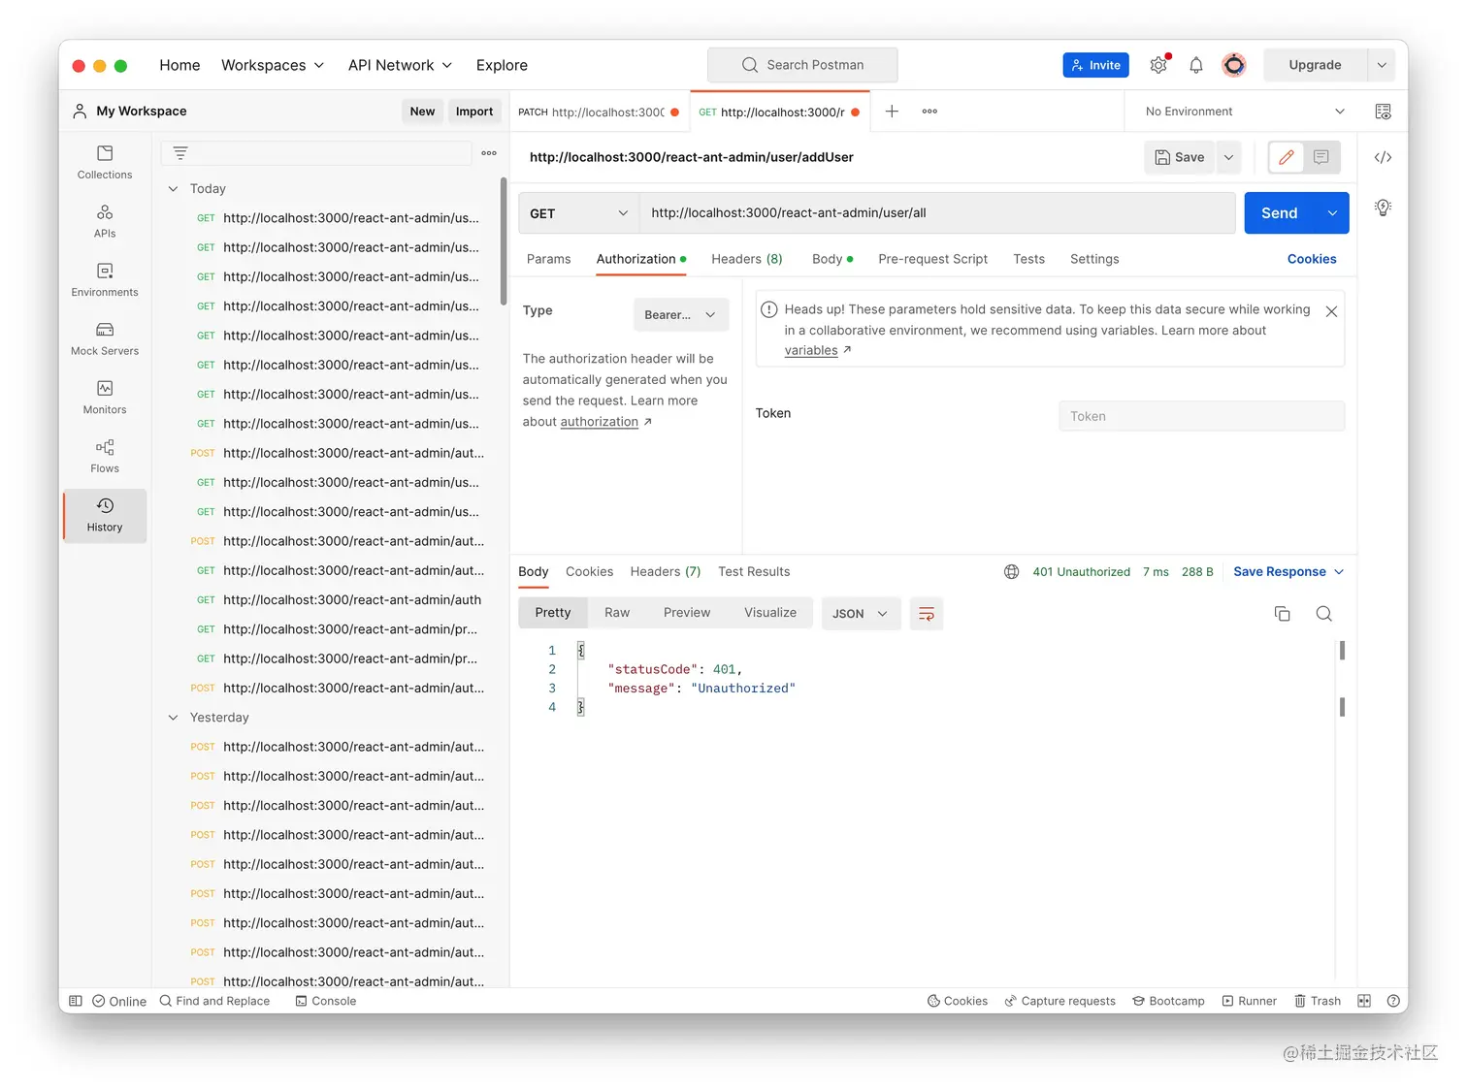Click the comments icon next to pencil
This screenshot has height=1091, width=1467.
point(1321,157)
